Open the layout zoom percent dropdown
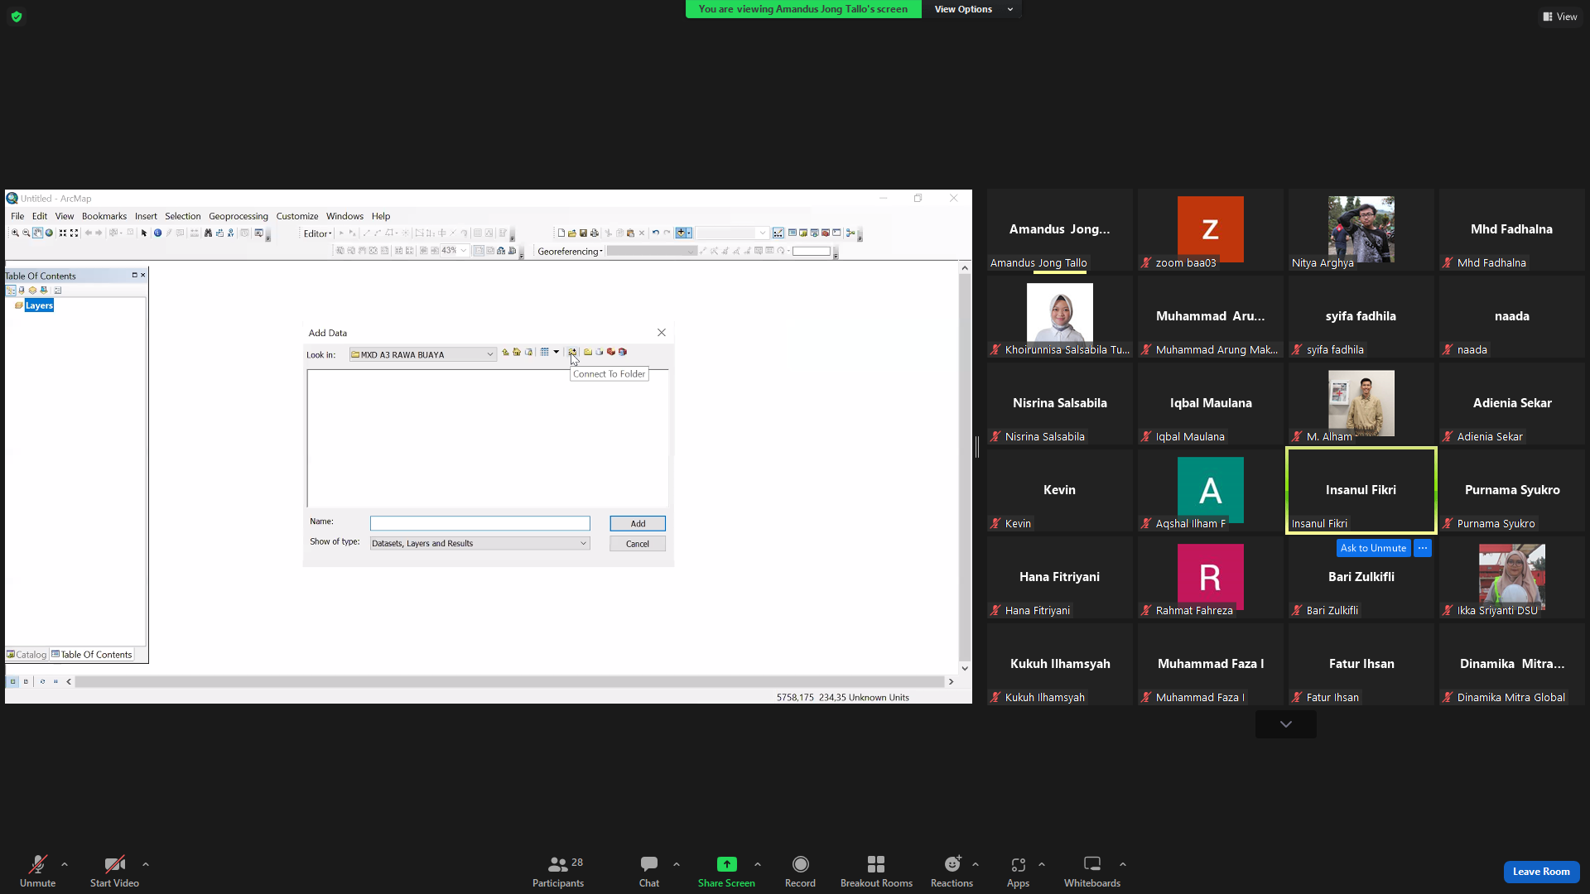 pyautogui.click(x=464, y=251)
